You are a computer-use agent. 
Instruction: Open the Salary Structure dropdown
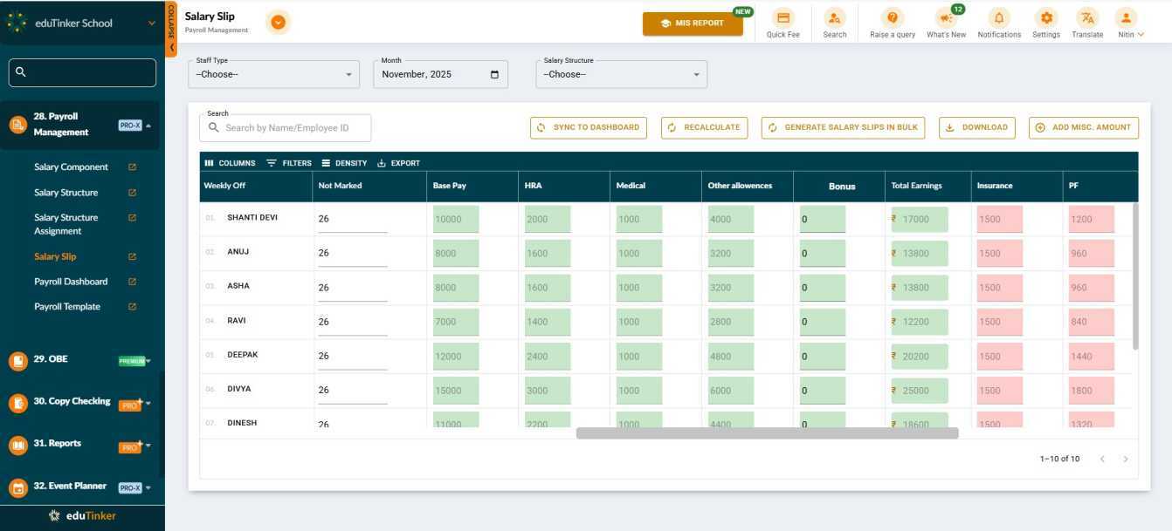[x=621, y=75]
